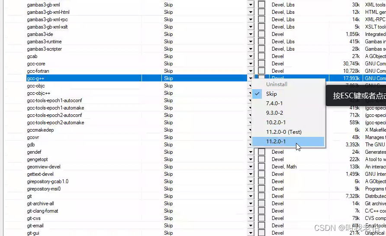The width and height of the screenshot is (386, 236).
Task: Expand the dropdown arrow for gambas3-ide
Action: point(251,34)
